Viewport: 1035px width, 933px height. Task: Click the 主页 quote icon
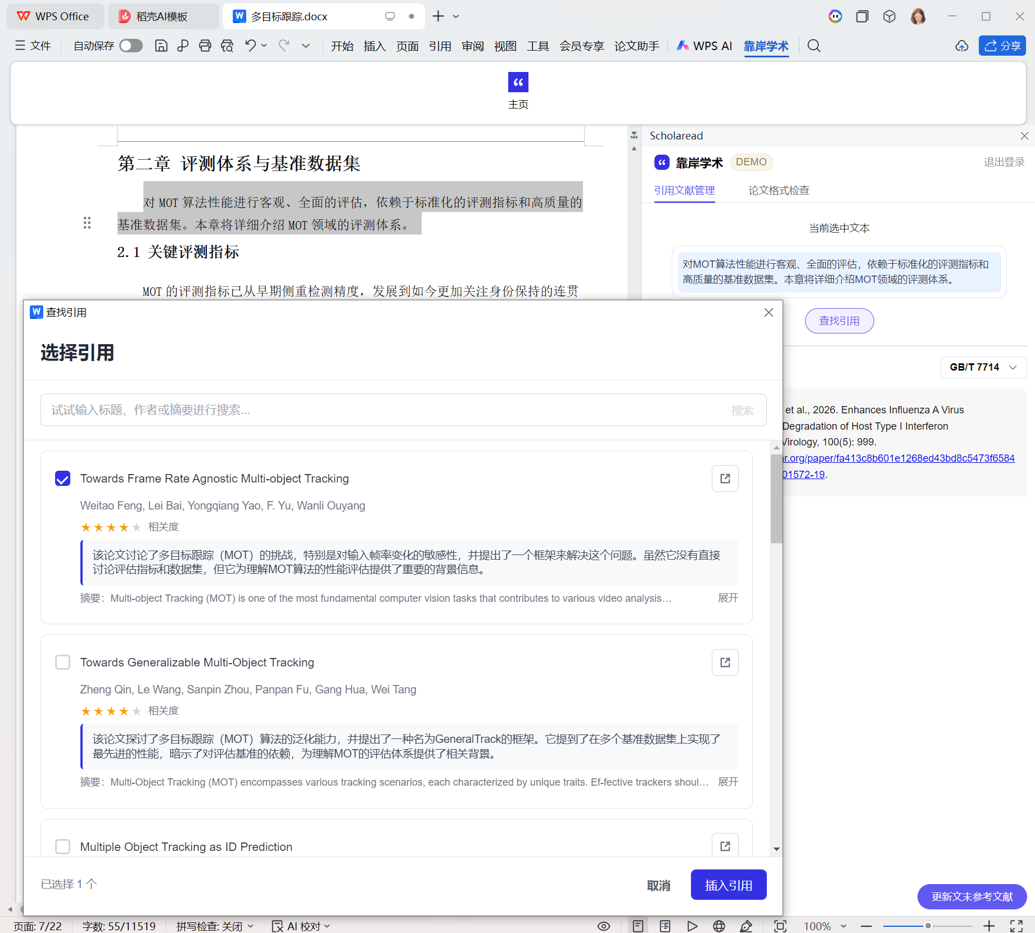518,82
